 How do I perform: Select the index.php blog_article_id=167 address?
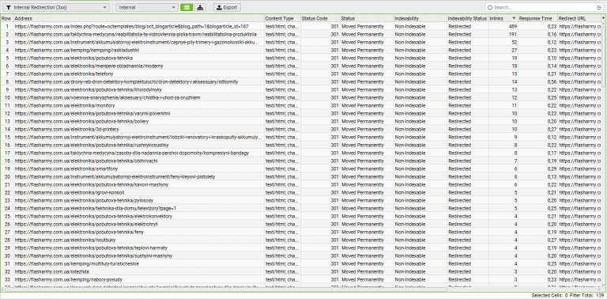point(132,26)
